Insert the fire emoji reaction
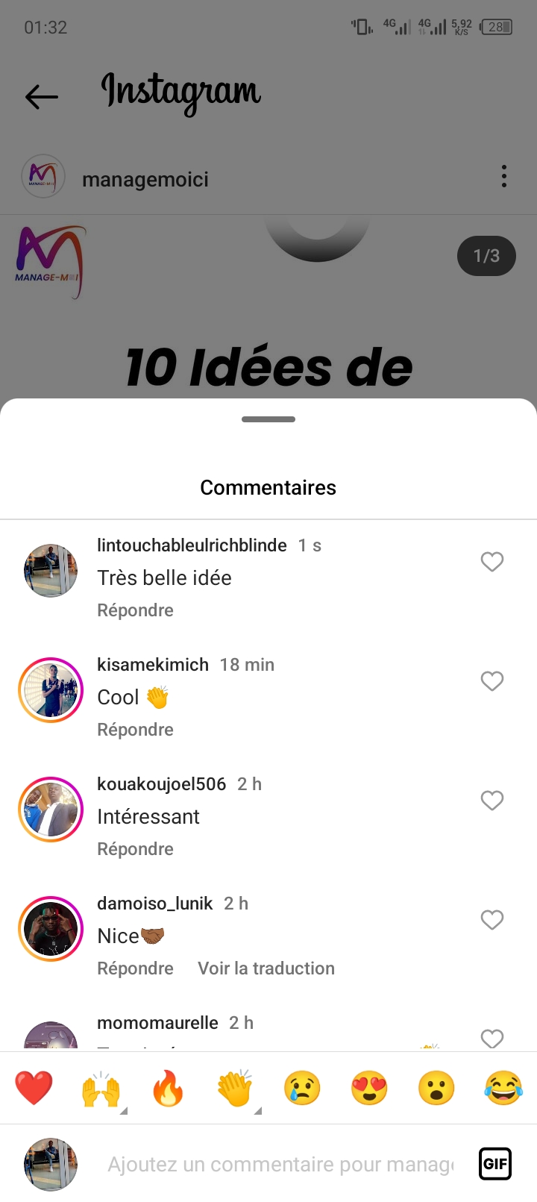The image size is (537, 1202). (x=168, y=1088)
